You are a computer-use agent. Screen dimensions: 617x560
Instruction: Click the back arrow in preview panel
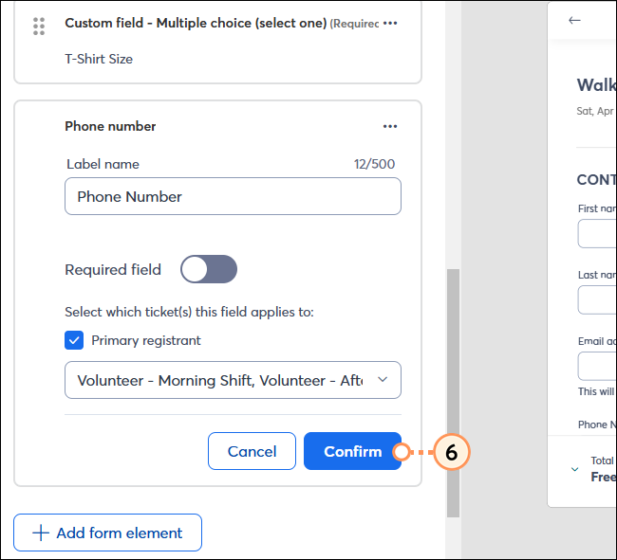[574, 20]
